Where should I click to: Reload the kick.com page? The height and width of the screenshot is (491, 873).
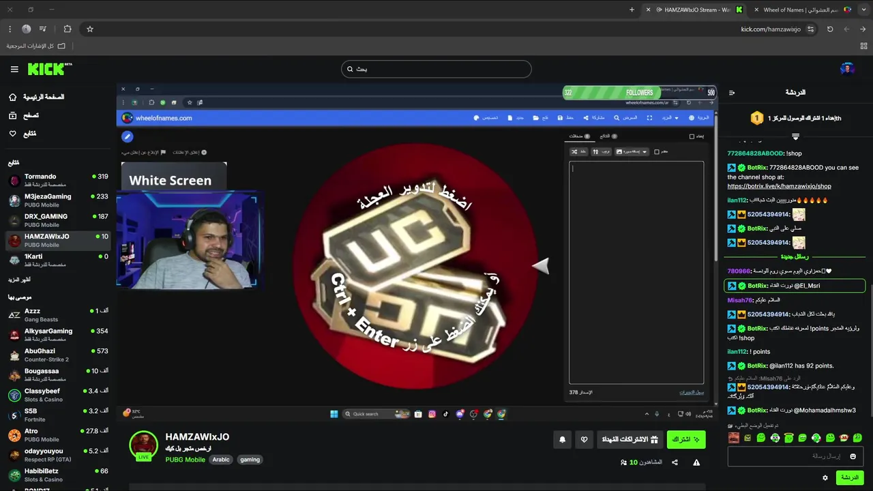[x=830, y=29]
